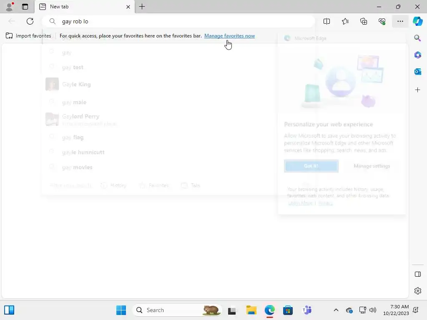Screen dimensions: 427x320
Task: Click Microsoft Edge taskbar icon
Action: coord(270,310)
